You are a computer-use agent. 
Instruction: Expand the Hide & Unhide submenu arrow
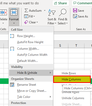point(50,73)
